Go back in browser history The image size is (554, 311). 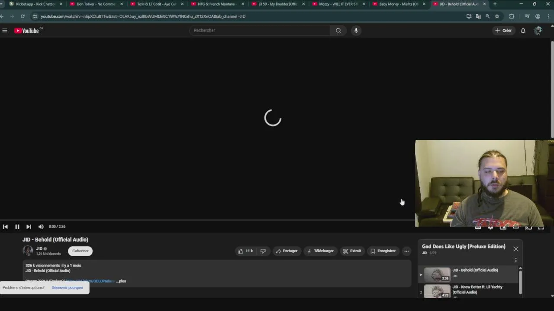coord(2,16)
